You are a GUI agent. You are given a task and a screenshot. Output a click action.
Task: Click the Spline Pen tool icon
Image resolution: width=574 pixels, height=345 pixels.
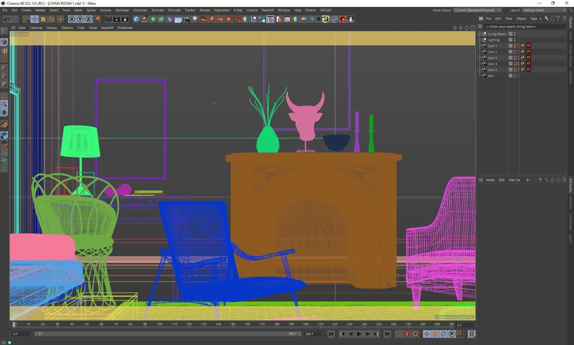145,19
